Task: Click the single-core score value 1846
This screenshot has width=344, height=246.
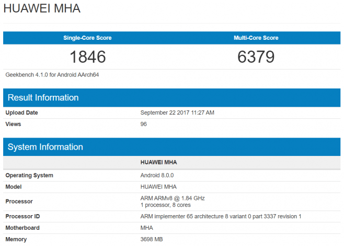Action: 87,57
